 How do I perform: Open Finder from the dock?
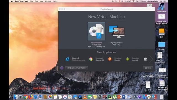[x=15, y=97]
